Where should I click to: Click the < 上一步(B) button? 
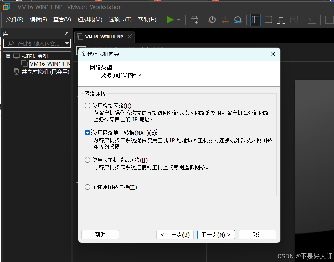[x=175, y=235]
